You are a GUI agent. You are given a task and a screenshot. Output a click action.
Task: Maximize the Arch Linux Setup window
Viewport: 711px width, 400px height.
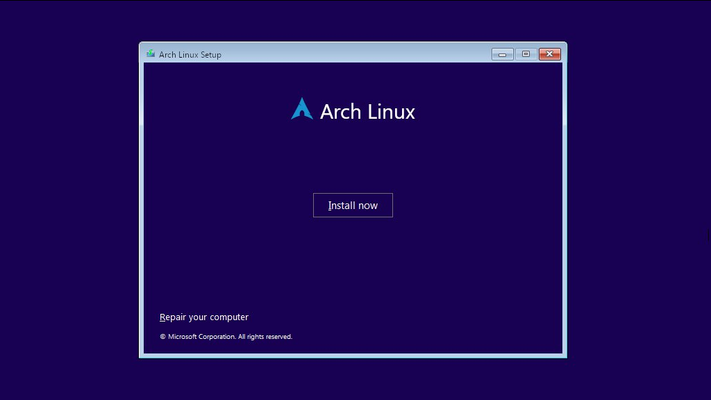[526, 54]
